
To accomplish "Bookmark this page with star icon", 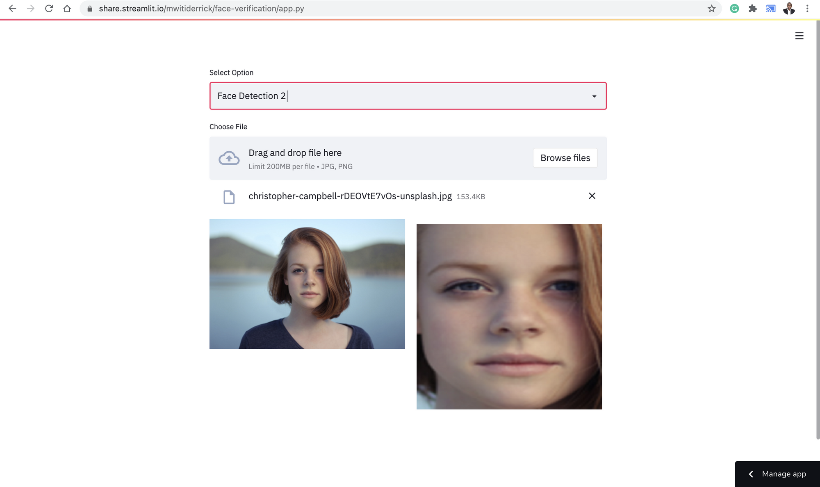I will tap(711, 9).
